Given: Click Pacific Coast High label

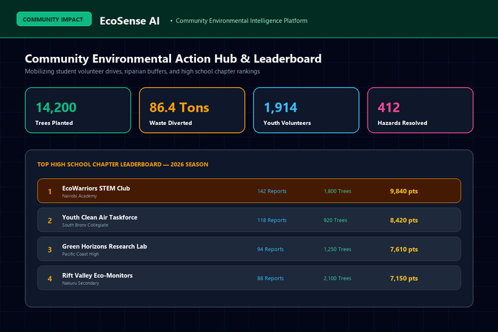Looking at the screenshot, I should pos(80,254).
